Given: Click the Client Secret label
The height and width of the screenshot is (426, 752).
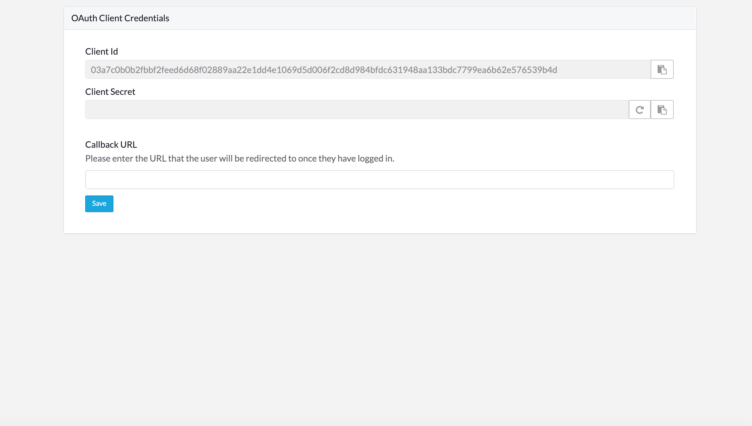Looking at the screenshot, I should click(x=110, y=92).
